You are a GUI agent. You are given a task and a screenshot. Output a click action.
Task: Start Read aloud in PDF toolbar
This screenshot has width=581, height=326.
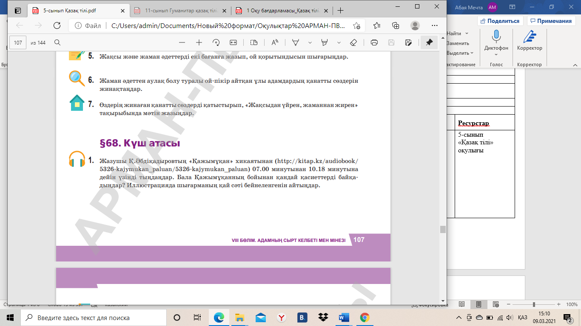[x=275, y=42]
